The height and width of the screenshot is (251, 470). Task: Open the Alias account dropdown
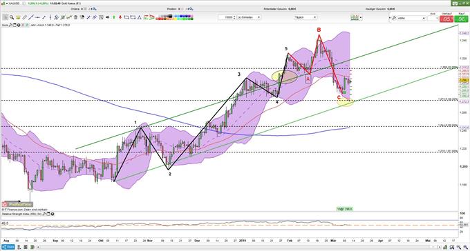(x=411, y=18)
